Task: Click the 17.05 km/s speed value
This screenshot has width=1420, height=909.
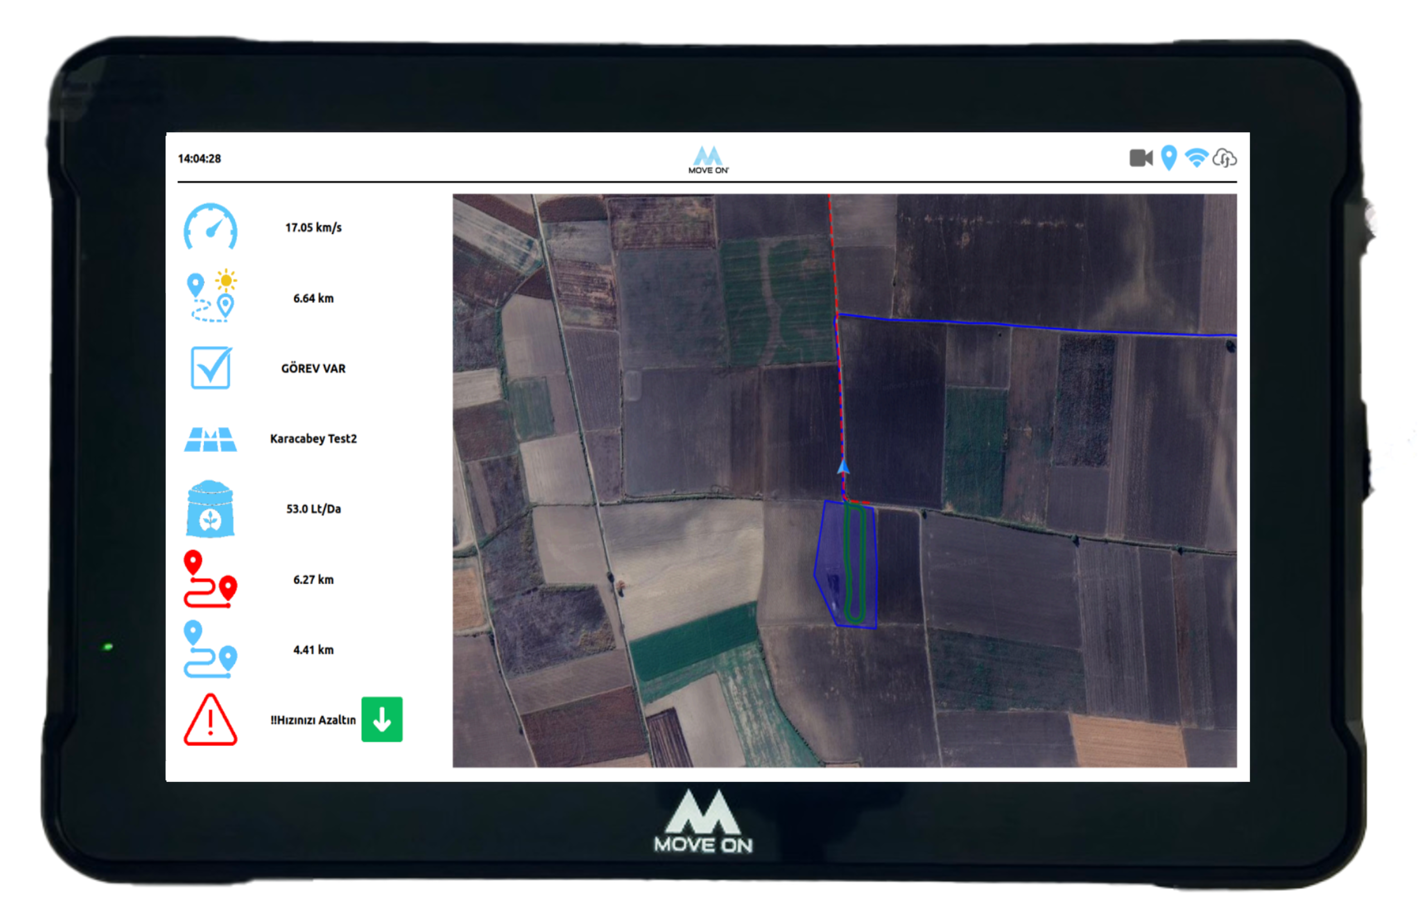Action: [313, 228]
